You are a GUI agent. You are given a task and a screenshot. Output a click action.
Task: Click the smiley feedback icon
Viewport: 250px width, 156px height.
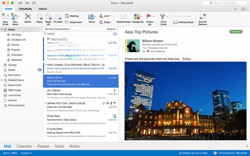click(243, 9)
